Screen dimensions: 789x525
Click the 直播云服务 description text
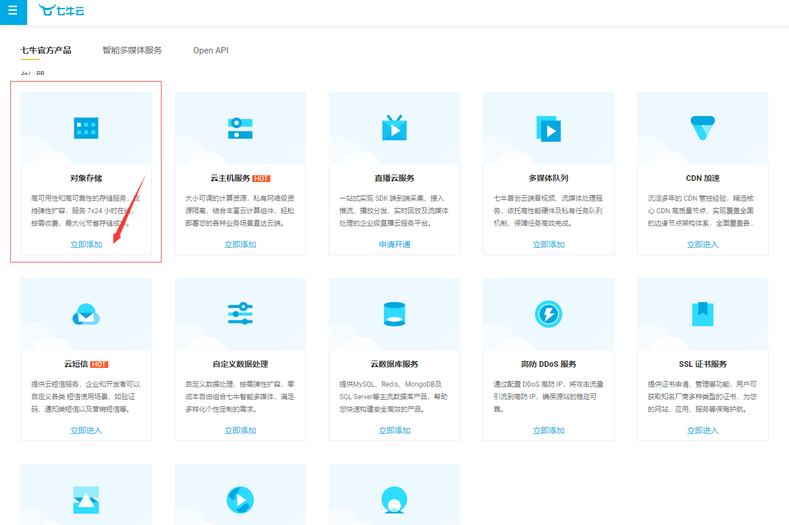point(394,211)
